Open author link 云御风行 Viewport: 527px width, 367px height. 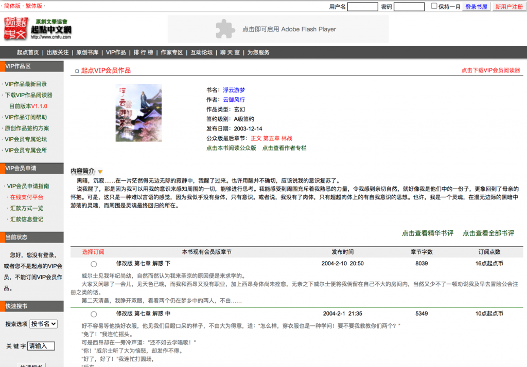click(x=234, y=100)
